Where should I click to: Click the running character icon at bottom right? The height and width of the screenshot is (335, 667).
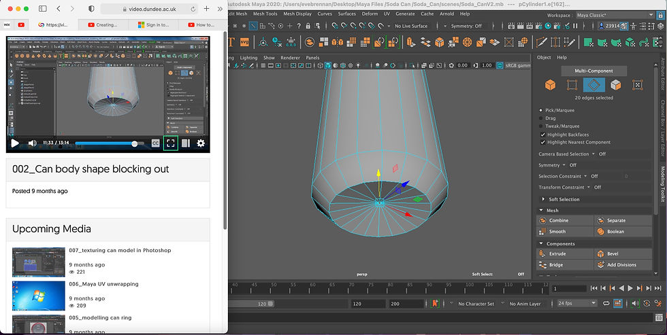tap(659, 303)
